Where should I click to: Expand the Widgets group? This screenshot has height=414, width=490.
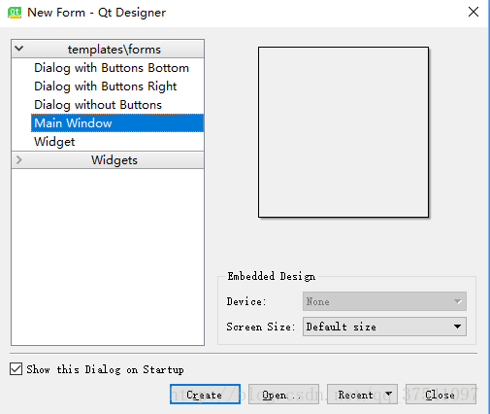click(19, 159)
